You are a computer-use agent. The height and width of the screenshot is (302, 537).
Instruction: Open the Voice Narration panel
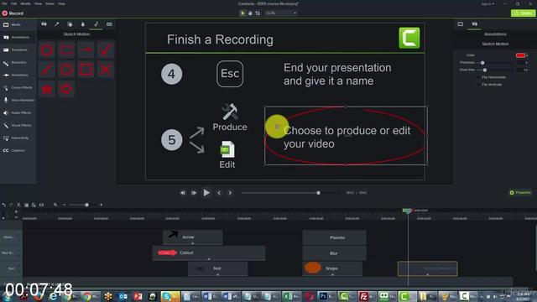tap(18, 101)
